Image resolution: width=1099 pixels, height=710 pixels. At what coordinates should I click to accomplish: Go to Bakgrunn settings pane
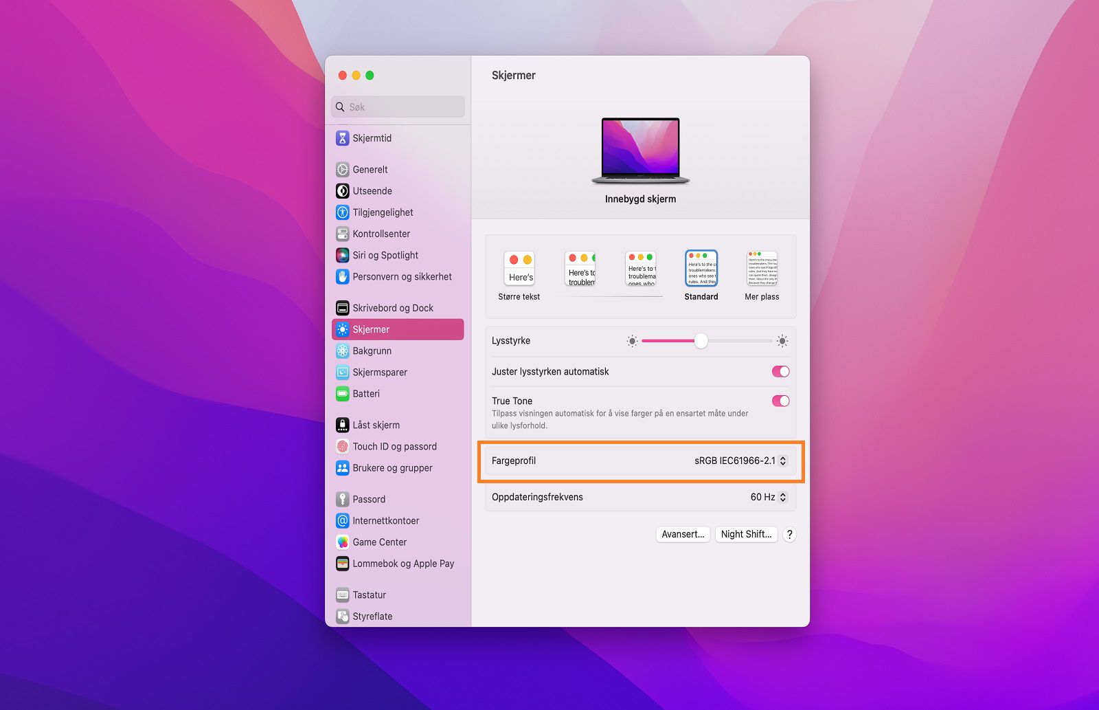pyautogui.click(x=398, y=351)
